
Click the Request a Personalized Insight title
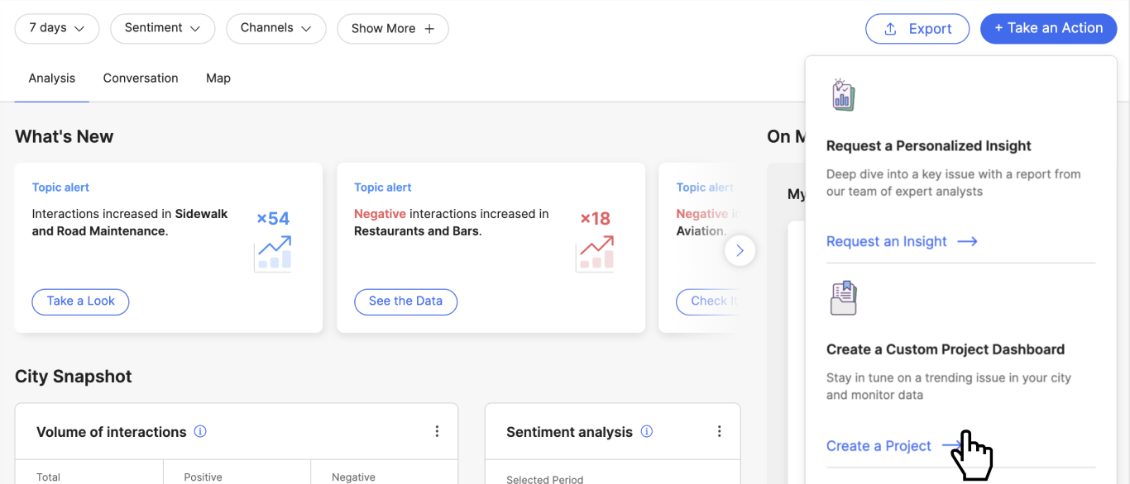tap(929, 146)
